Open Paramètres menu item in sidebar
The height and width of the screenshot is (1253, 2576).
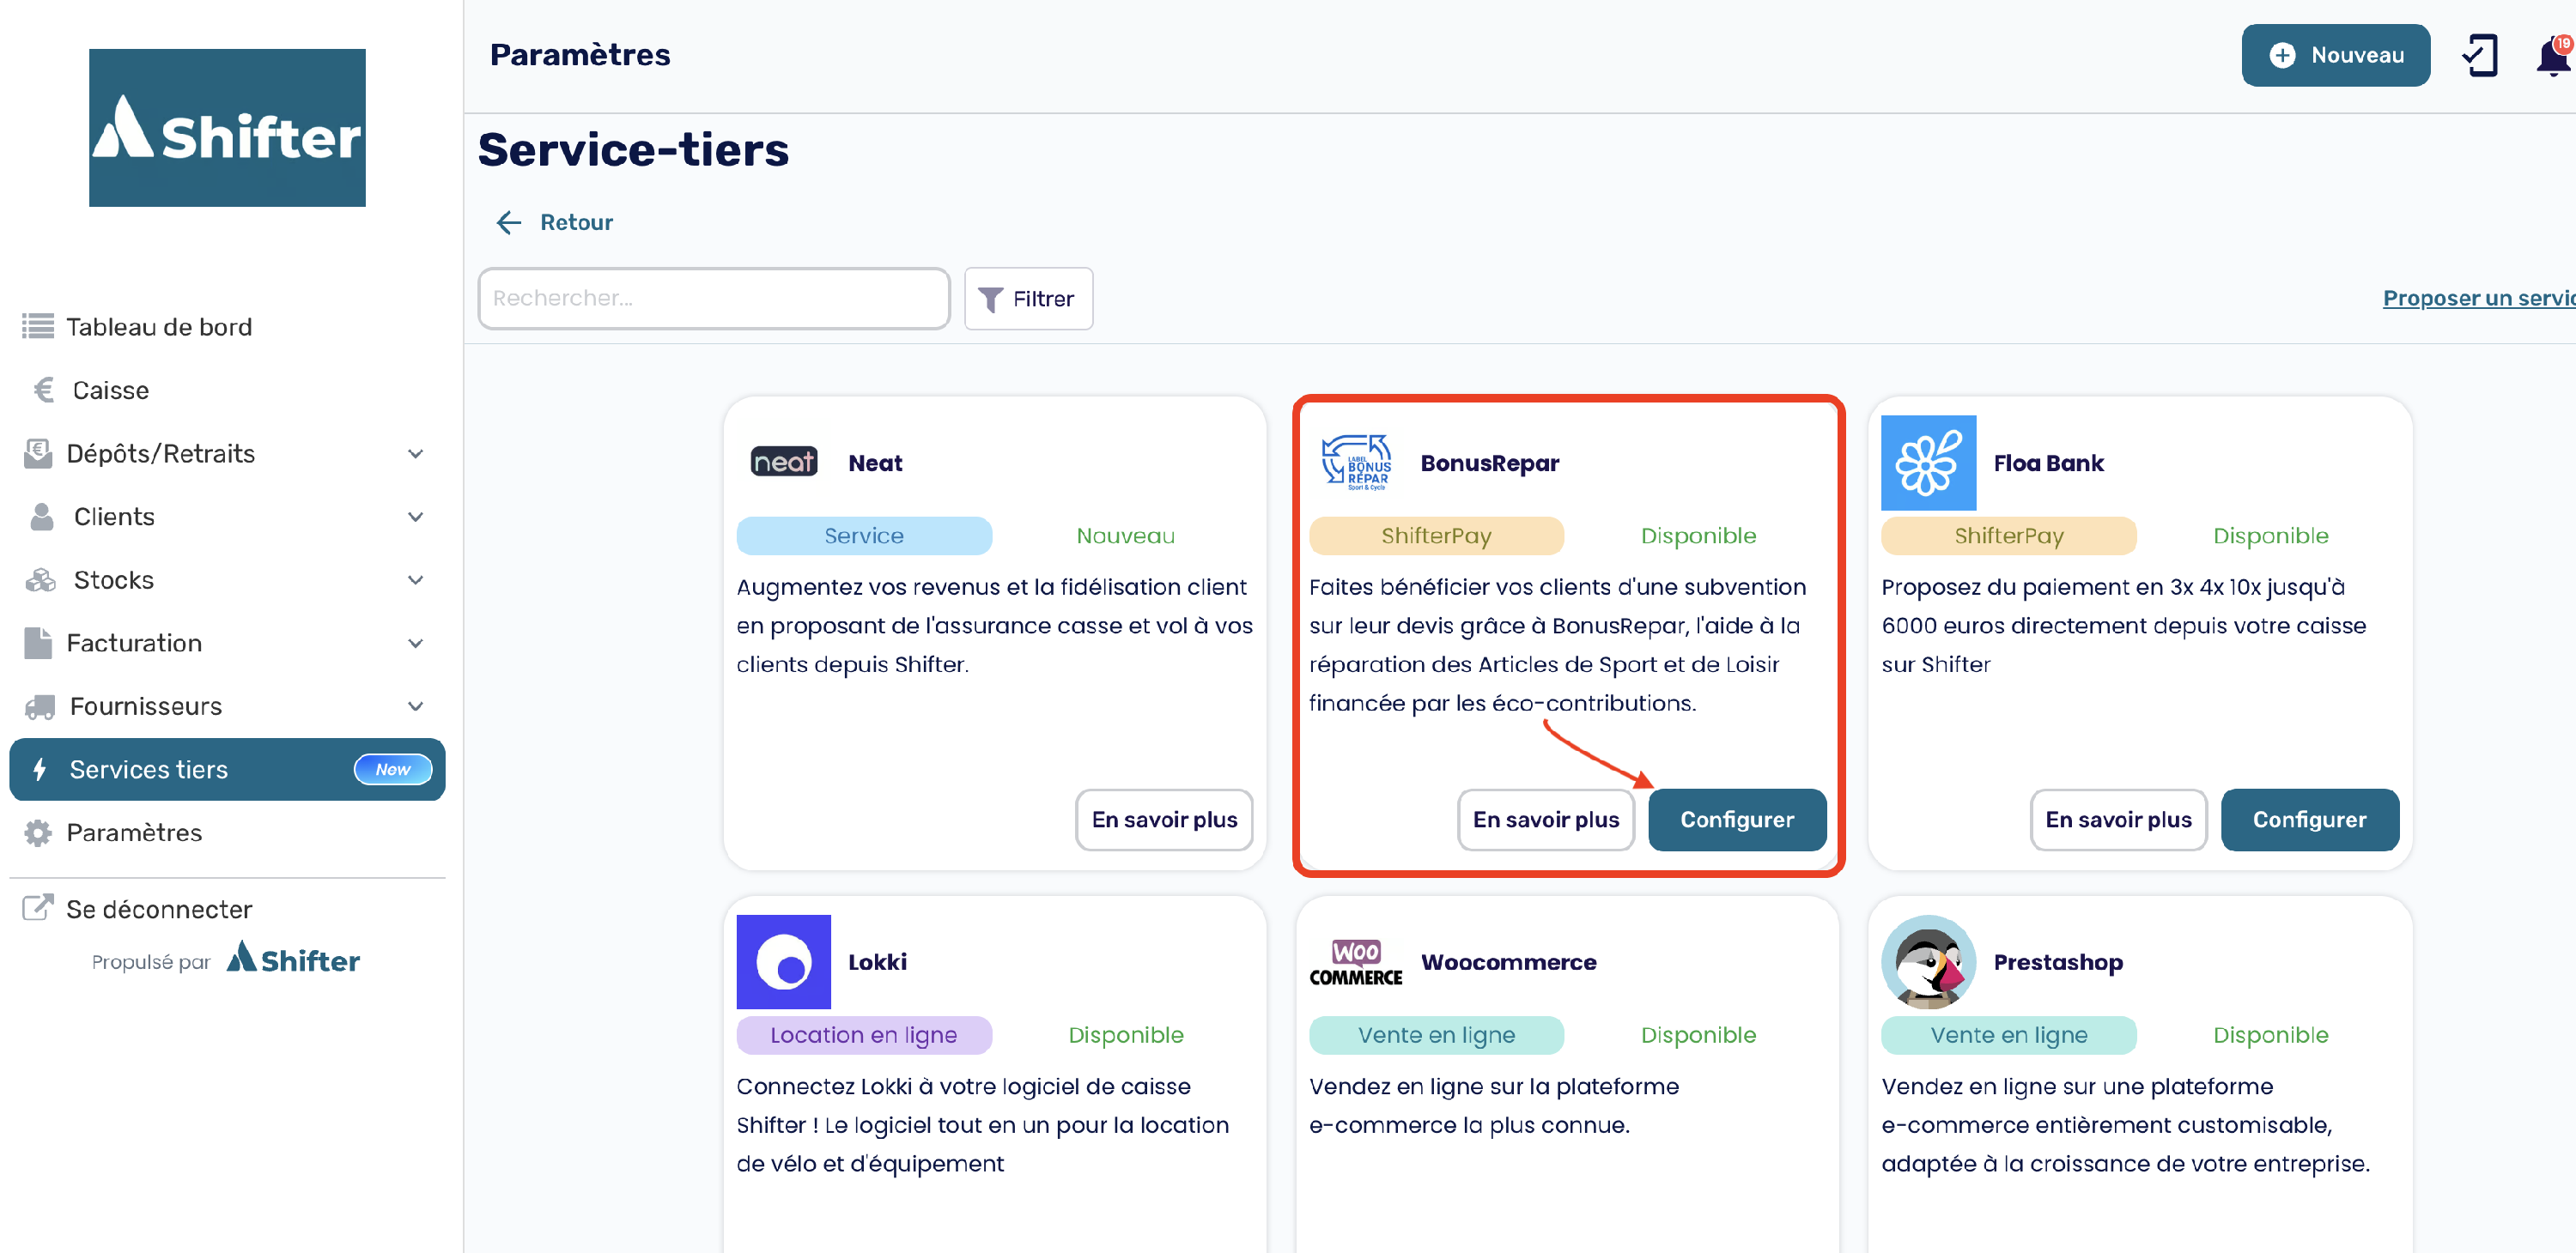click(x=227, y=832)
